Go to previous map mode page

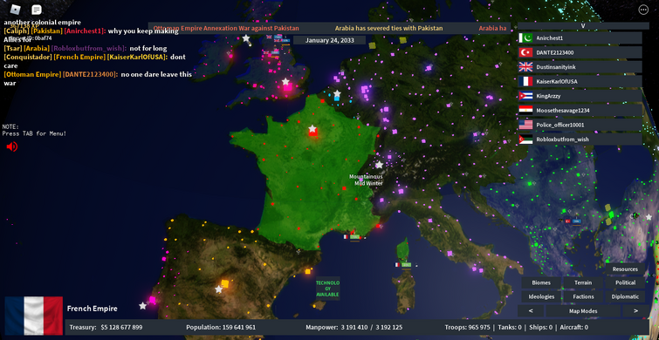point(531,311)
